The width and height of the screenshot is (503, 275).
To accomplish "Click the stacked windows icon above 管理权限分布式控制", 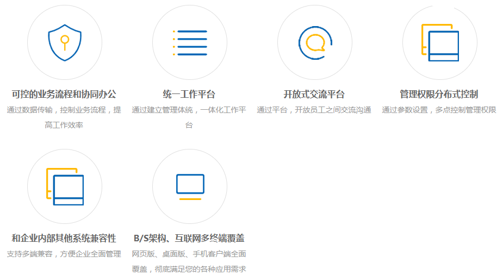I will click(439, 42).
